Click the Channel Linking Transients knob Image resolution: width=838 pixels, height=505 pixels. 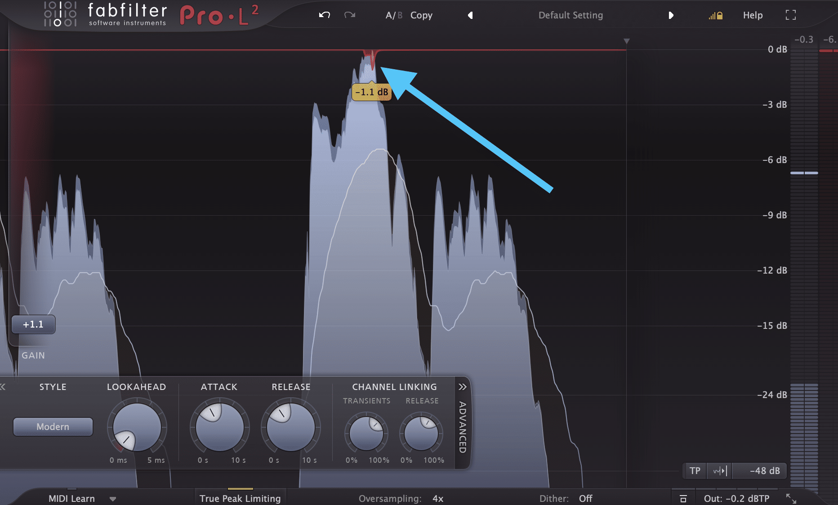[366, 434]
